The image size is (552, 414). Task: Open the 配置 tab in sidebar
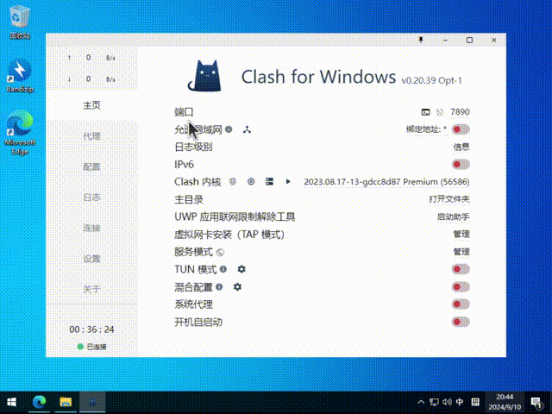point(91,166)
